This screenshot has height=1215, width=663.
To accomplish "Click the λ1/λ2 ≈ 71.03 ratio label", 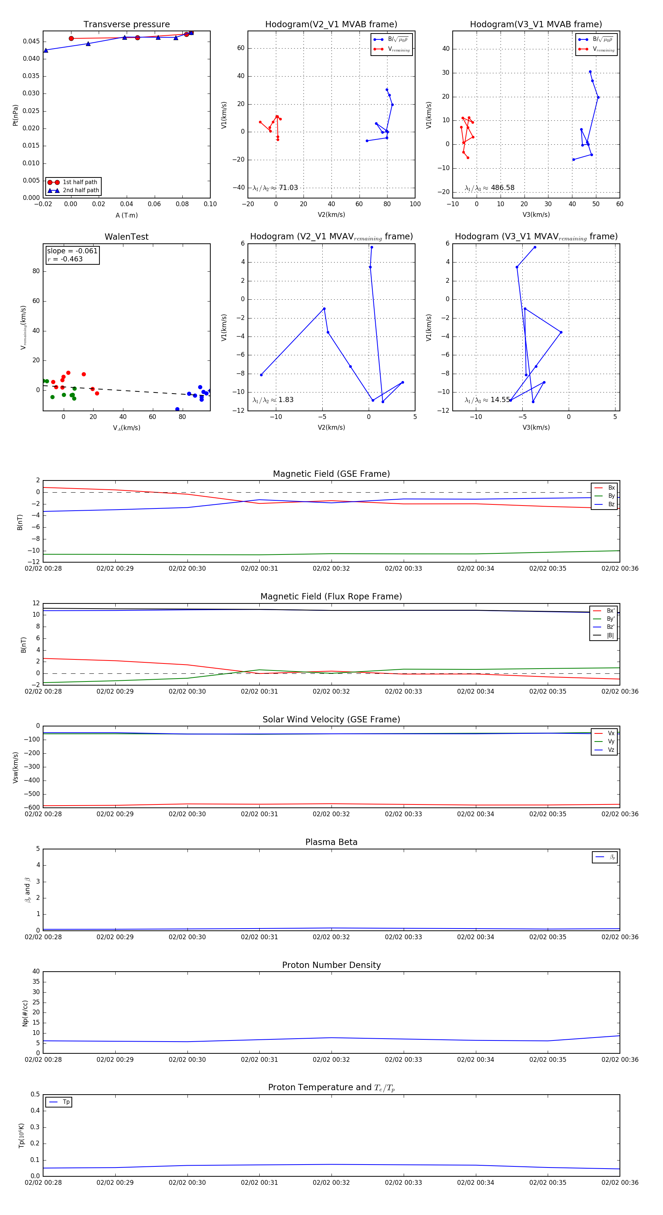I will (x=275, y=188).
